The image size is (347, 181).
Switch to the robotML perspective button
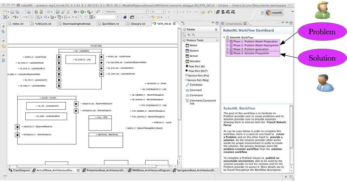[275, 13]
